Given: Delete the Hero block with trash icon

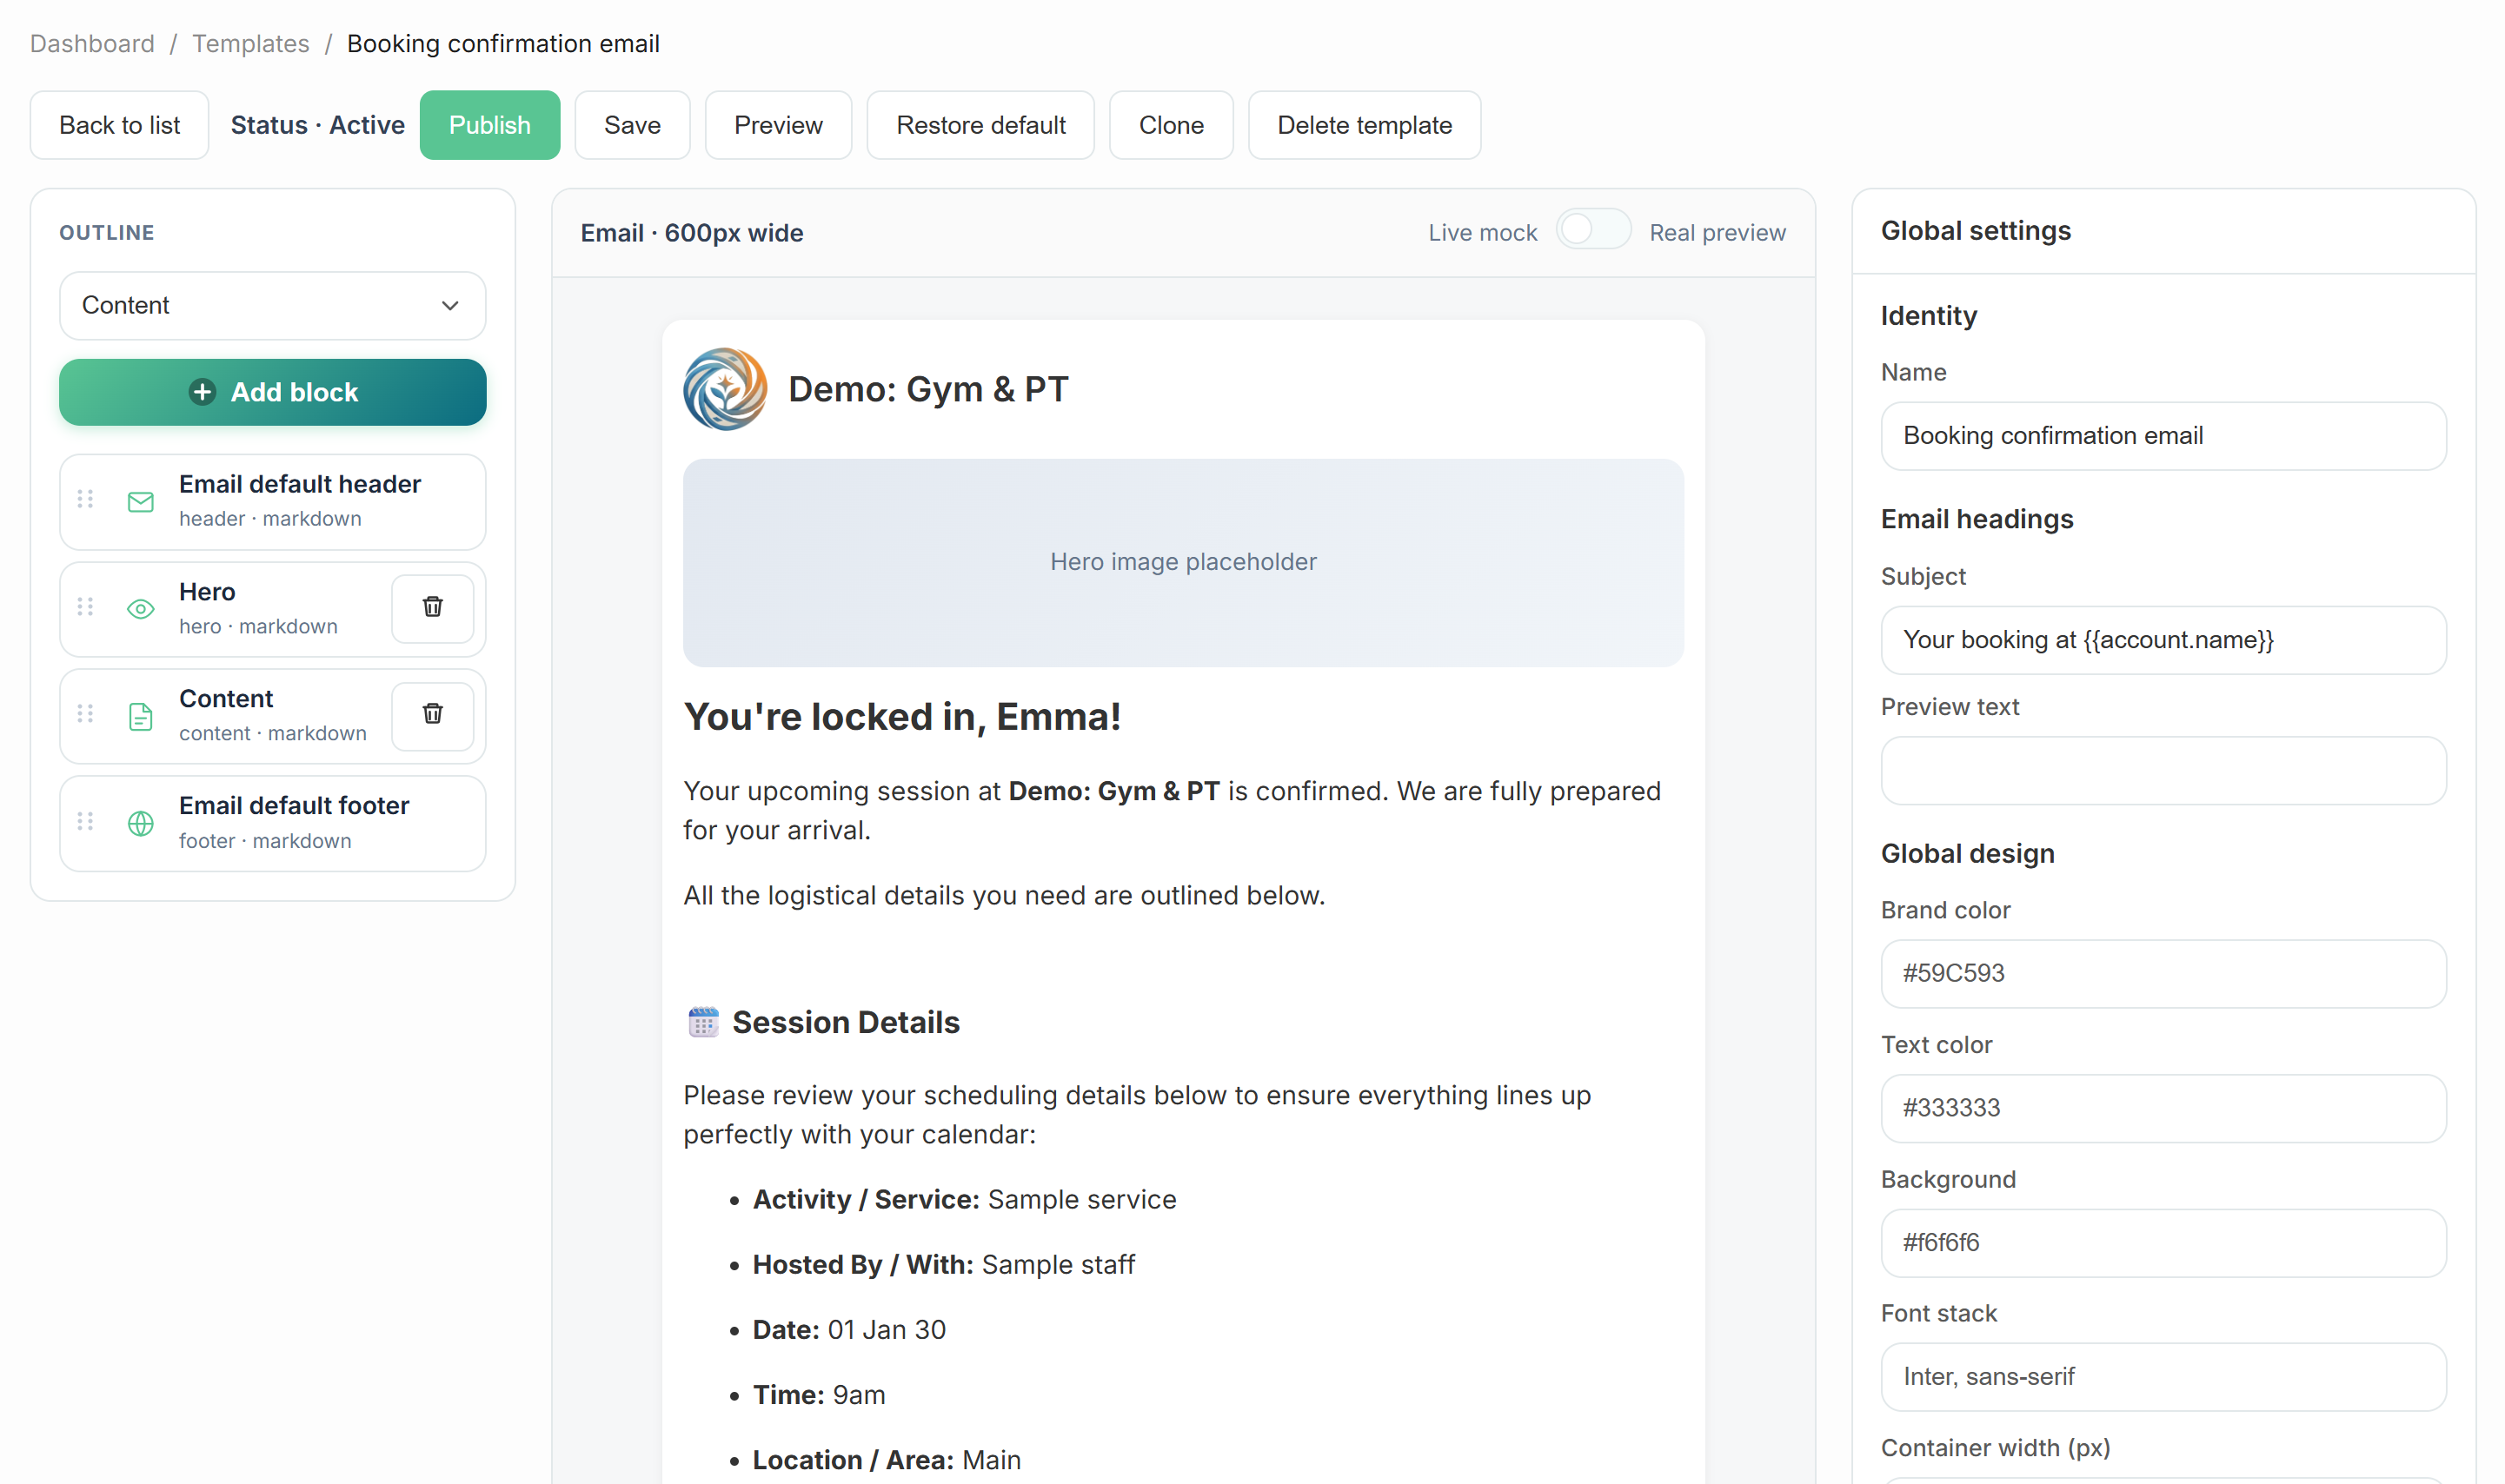Looking at the screenshot, I should pyautogui.click(x=432, y=607).
